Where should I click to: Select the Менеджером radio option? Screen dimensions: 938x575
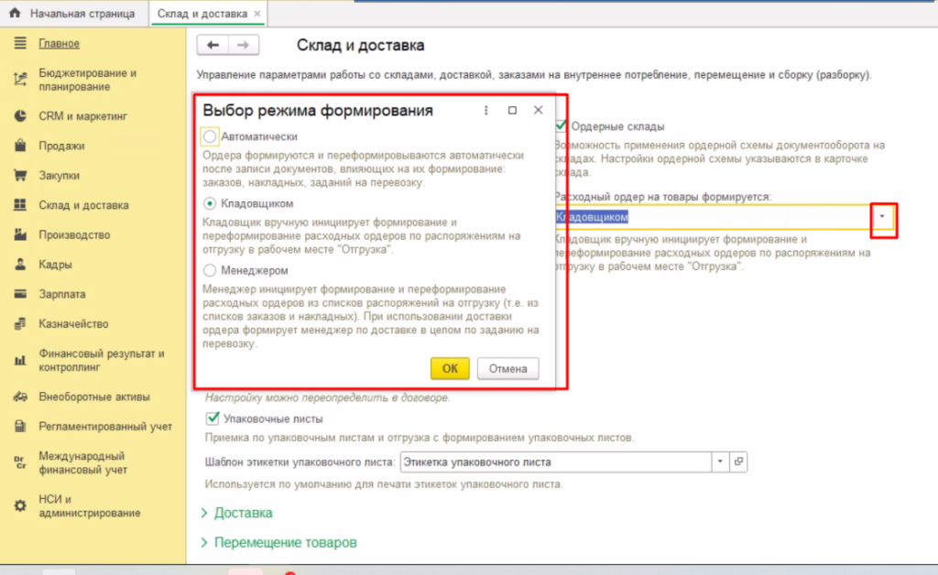[x=211, y=270]
